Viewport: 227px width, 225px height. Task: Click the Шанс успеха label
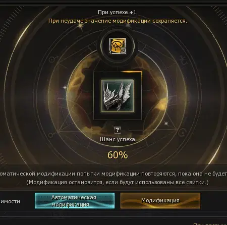pos(118,140)
